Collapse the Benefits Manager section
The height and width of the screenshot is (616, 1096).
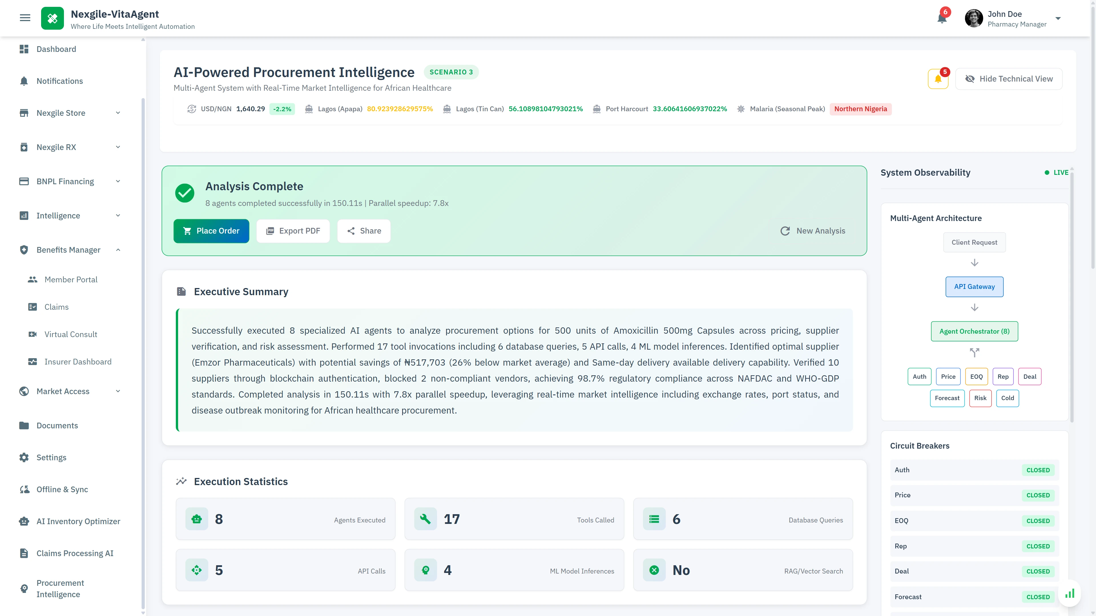[118, 250]
